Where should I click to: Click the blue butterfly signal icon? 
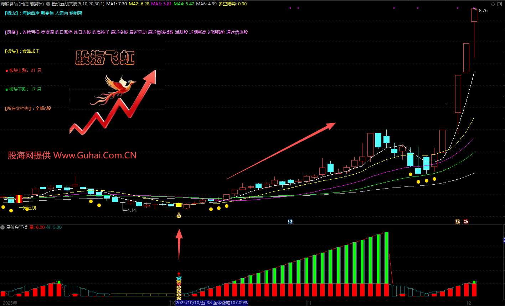[179, 278]
